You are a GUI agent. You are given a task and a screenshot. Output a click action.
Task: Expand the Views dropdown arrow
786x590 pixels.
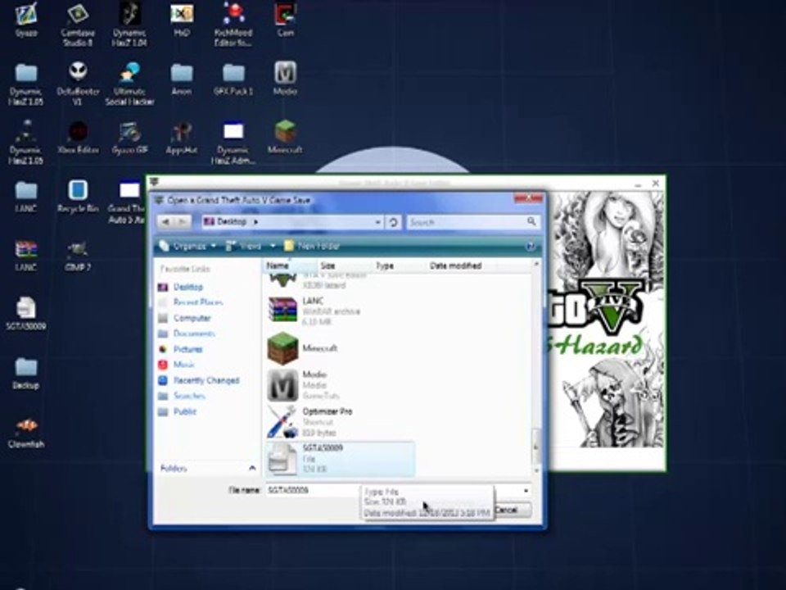point(273,246)
